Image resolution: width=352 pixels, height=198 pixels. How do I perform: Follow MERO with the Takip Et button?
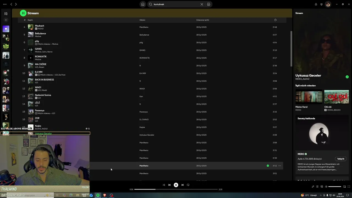341,159
